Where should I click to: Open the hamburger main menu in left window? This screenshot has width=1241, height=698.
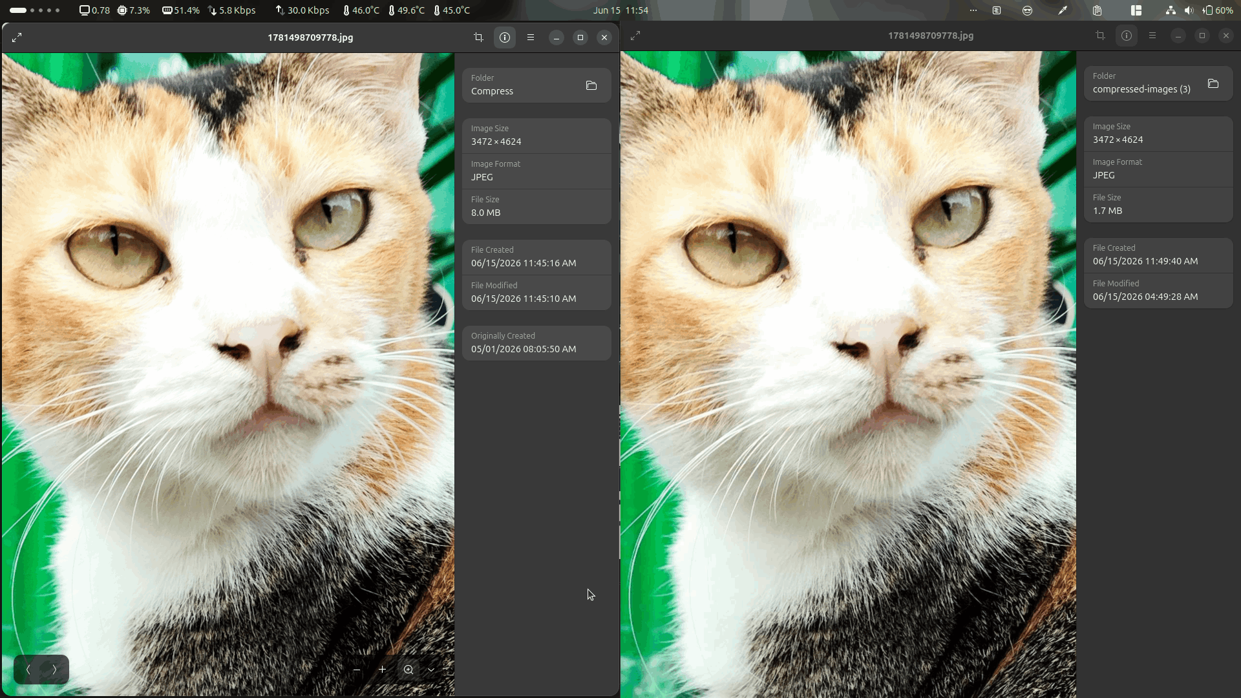[x=531, y=37]
